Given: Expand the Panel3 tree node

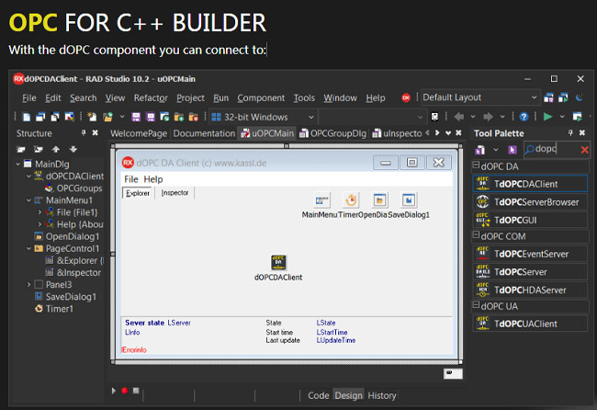Looking at the screenshot, I should (x=28, y=285).
